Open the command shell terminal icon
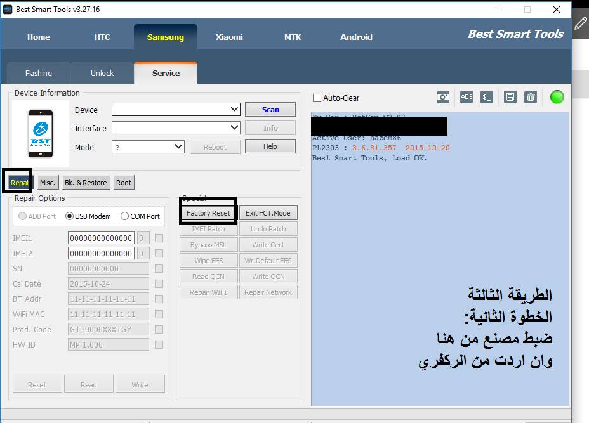The image size is (589, 423). pyautogui.click(x=486, y=97)
